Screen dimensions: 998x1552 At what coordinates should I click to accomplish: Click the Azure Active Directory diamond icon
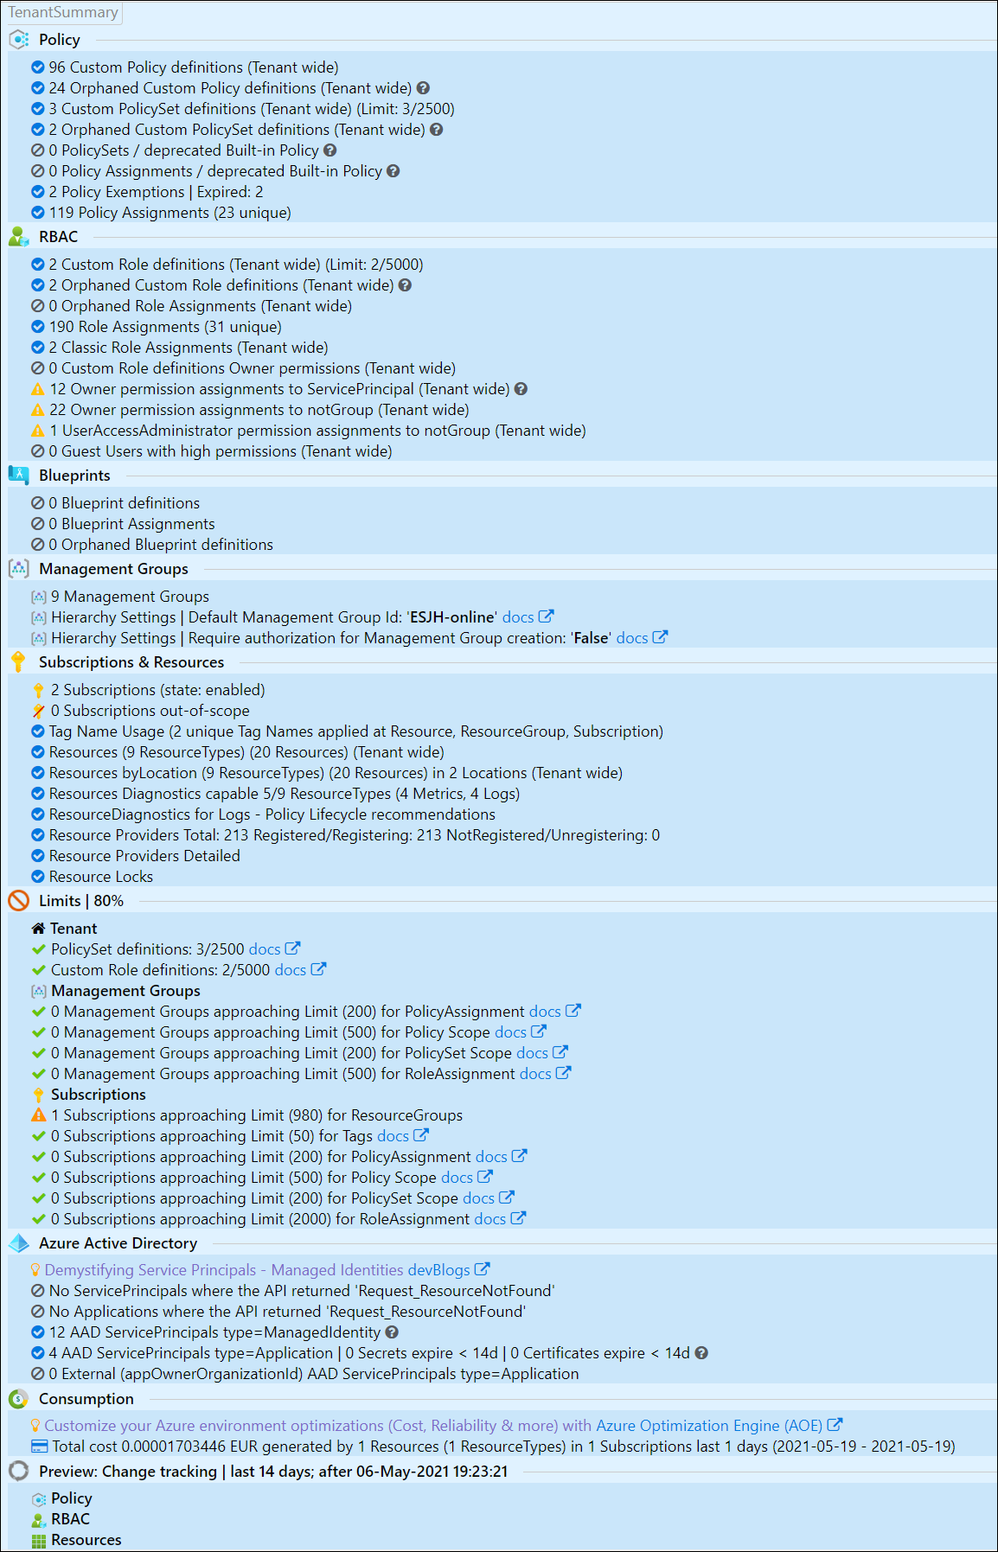19,1243
